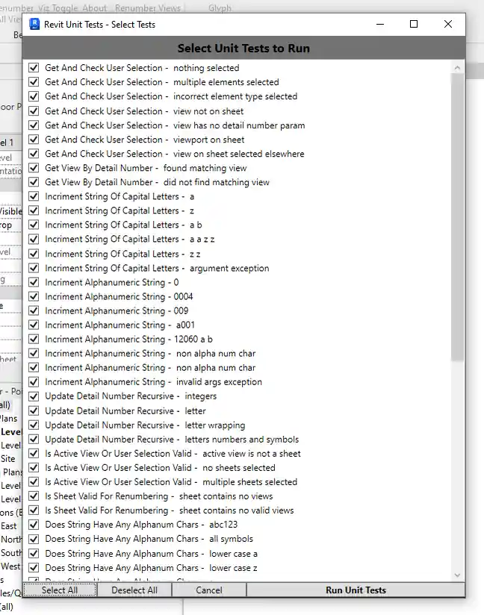Click the scrollbar up arrow in test list
Screen dimensions: 484x615
pos(457,68)
